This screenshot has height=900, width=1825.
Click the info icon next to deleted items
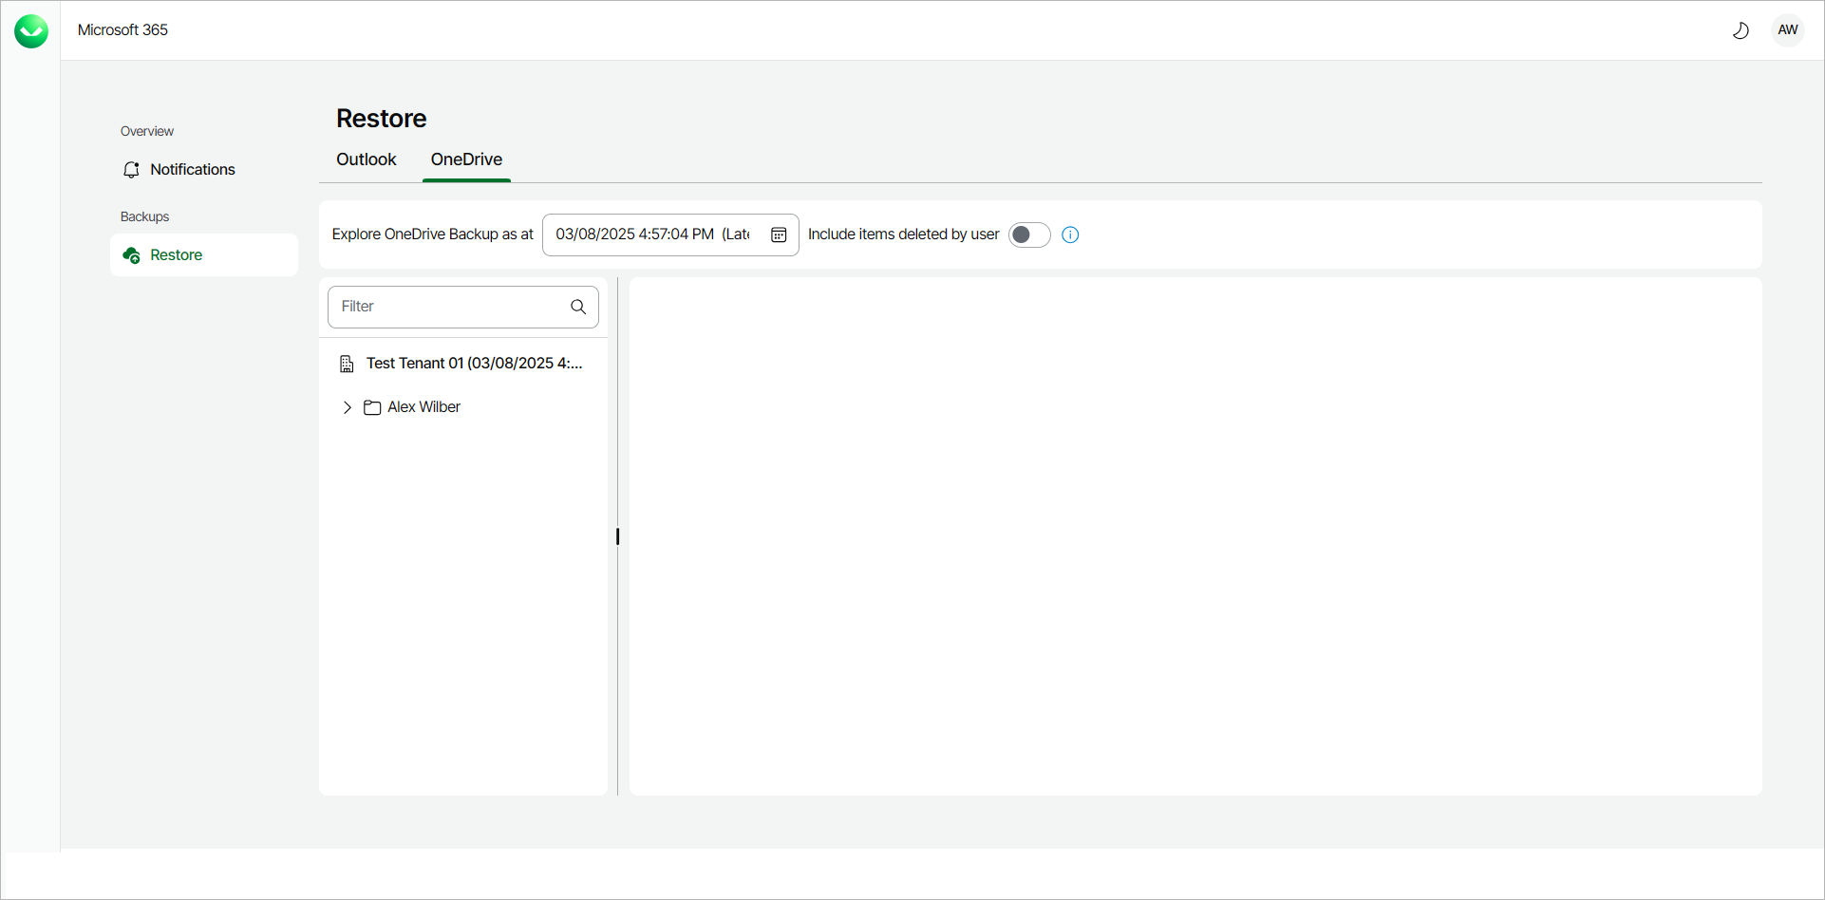1070,234
